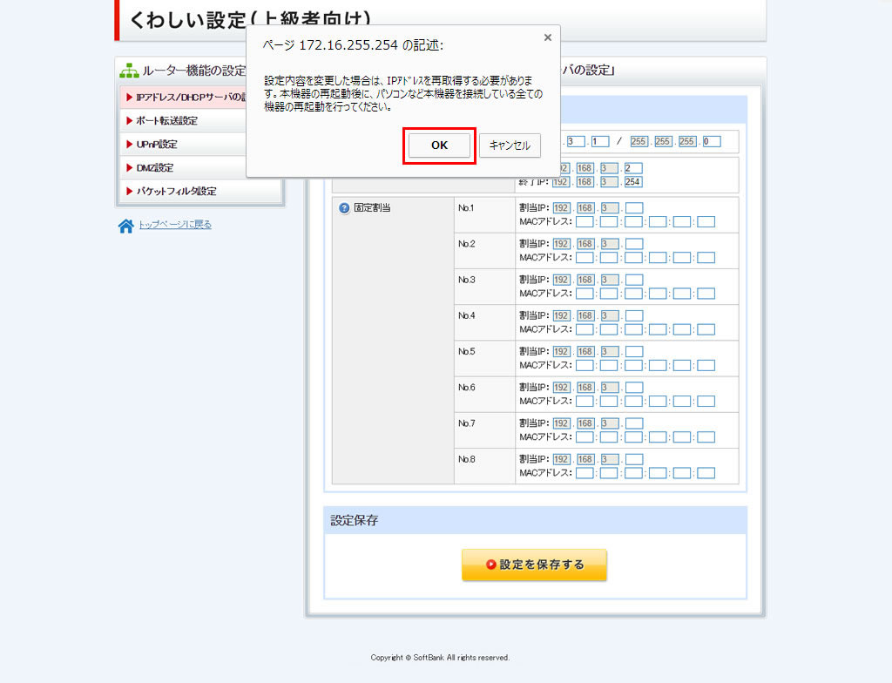Click the help icon next to 固定割当
The height and width of the screenshot is (683, 892).
[344, 208]
